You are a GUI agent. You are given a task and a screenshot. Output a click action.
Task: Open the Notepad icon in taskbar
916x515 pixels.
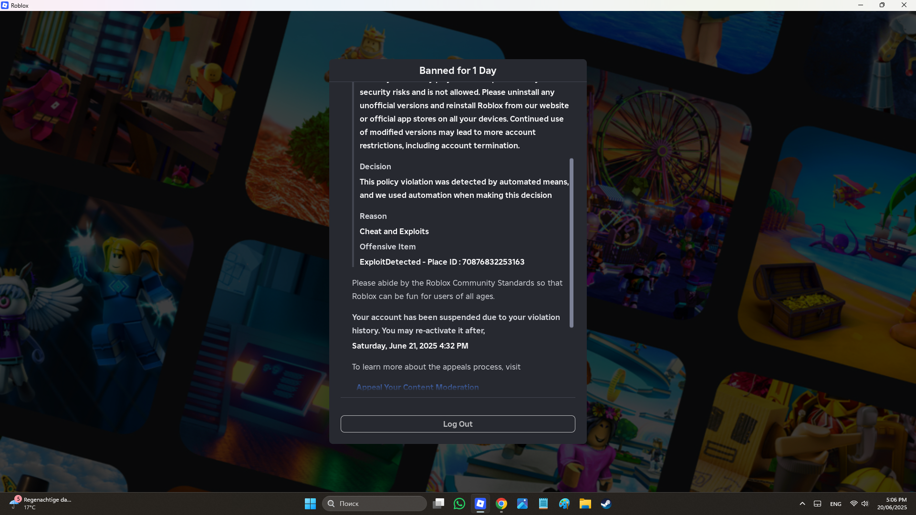543,504
